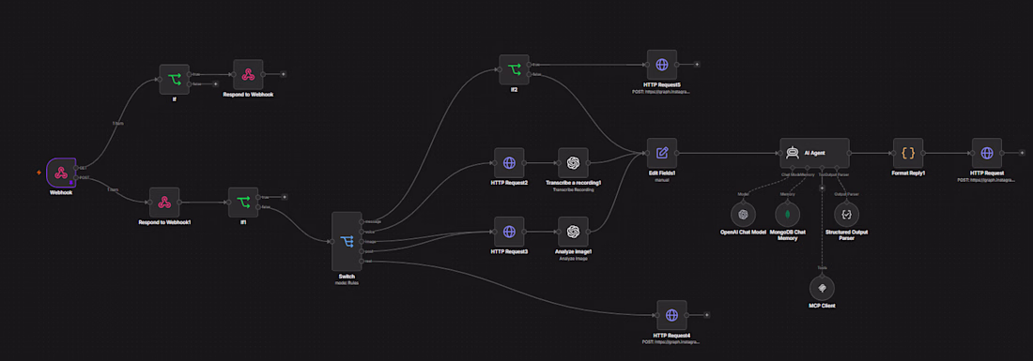Select the final HTTP Request node
The image size is (1033, 361).
coord(986,153)
